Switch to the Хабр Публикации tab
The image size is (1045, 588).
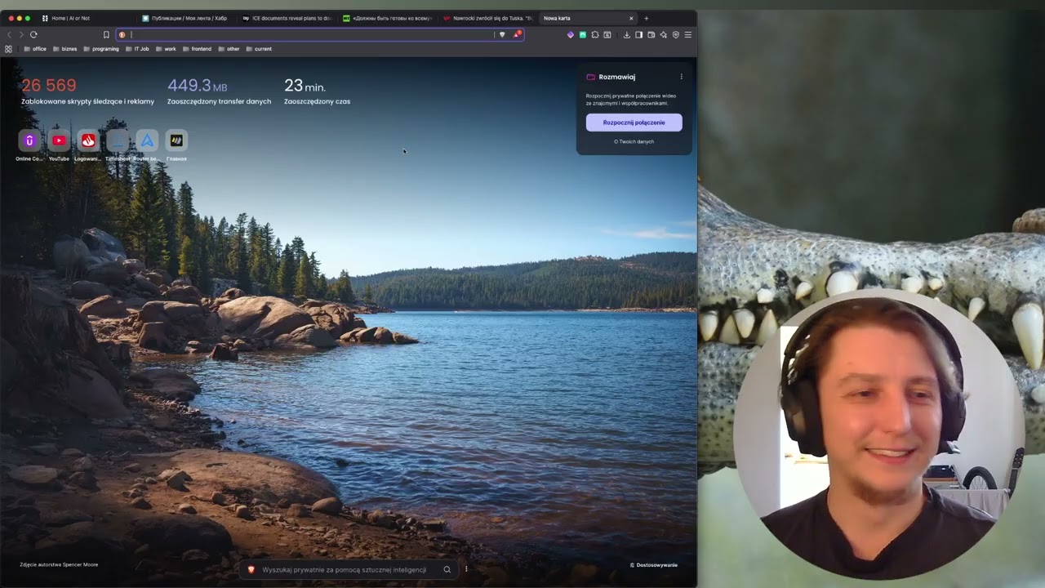coord(186,18)
